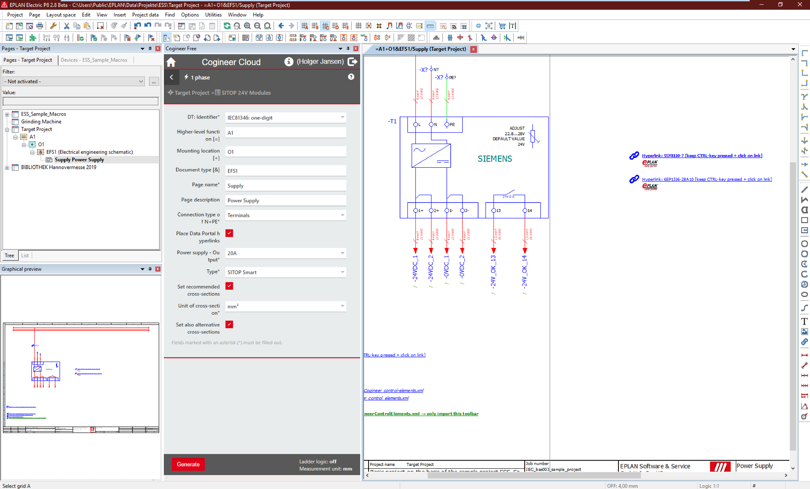The image size is (810, 489).
Task: Click the Zoom in magnifier icon
Action: click(x=247, y=26)
